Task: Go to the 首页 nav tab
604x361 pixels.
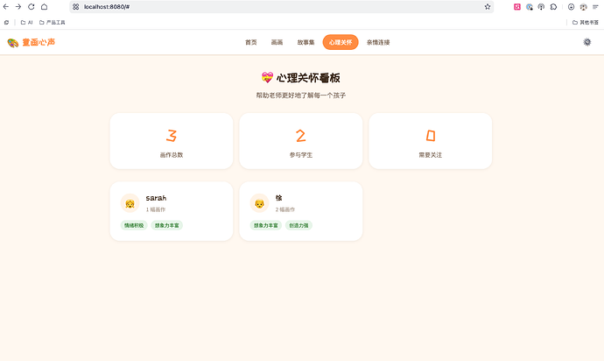Action: pos(250,42)
